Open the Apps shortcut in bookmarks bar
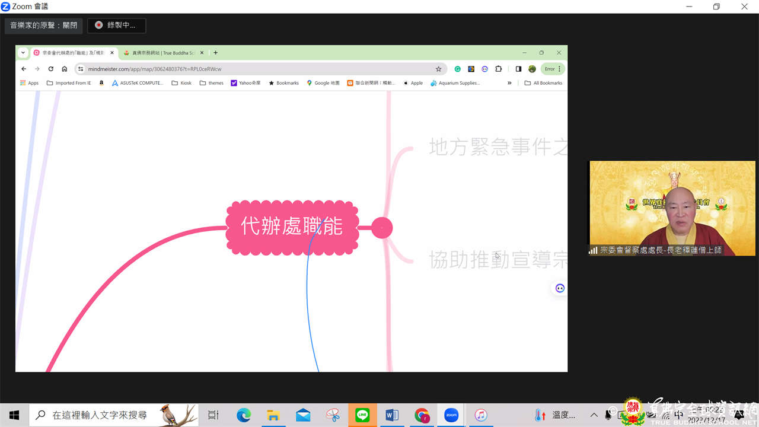This screenshot has width=759, height=427. pos(29,83)
